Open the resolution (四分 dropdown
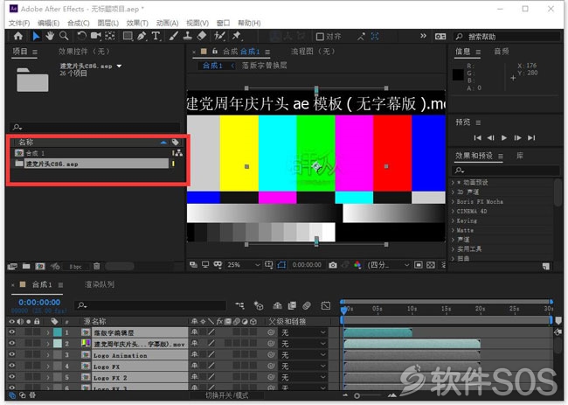The image size is (568, 405). click(x=388, y=265)
